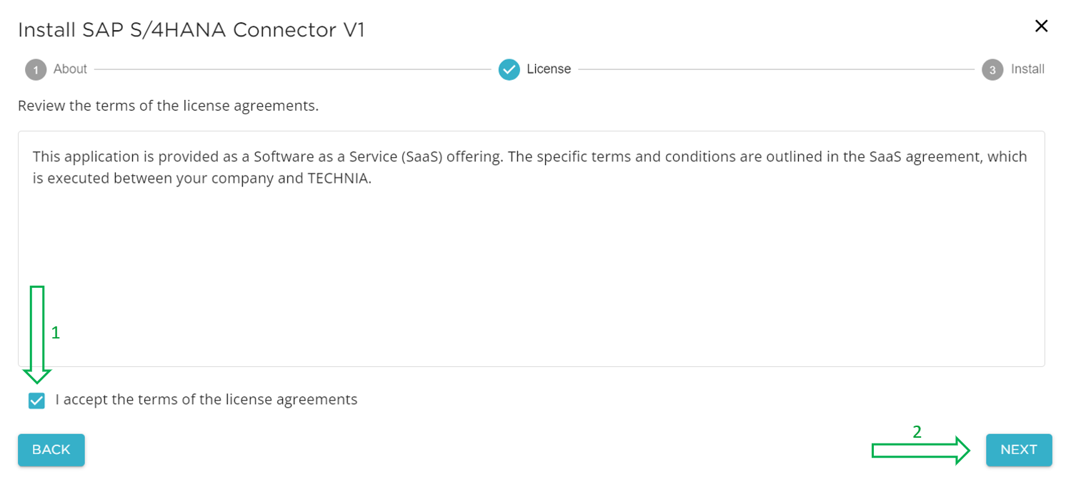The width and height of the screenshot is (1071, 482).
Task: Select the About step circle numbered 1
Action: tap(36, 69)
